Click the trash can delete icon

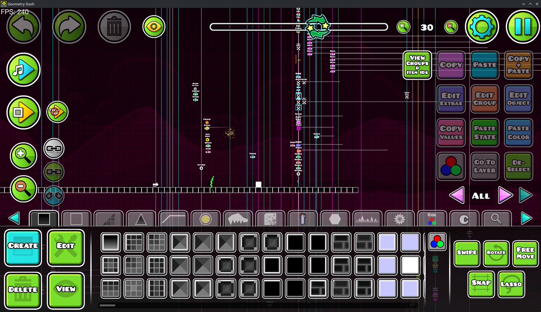pos(114,27)
